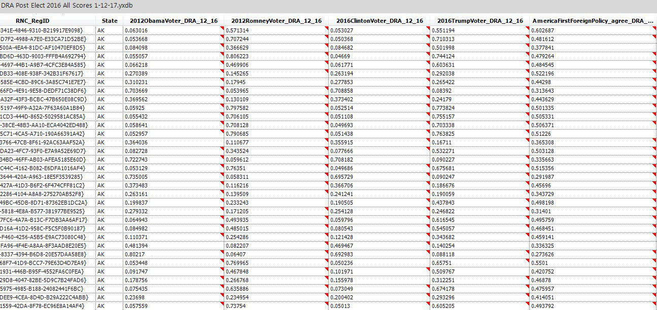Select cell with value 0.735005
This screenshot has height=310, width=657.
coord(174,177)
